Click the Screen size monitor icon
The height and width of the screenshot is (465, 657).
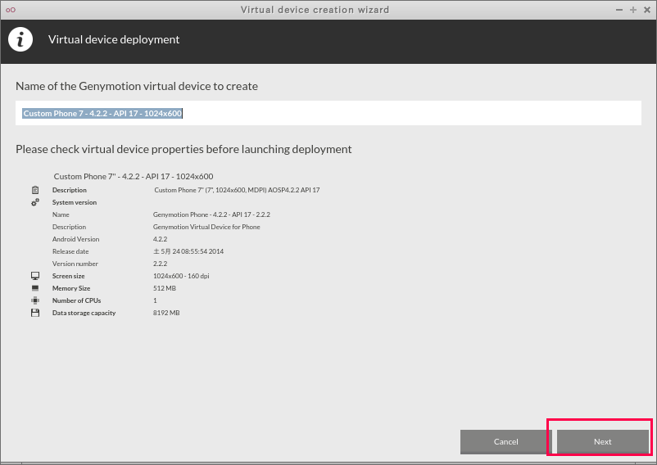click(35, 276)
